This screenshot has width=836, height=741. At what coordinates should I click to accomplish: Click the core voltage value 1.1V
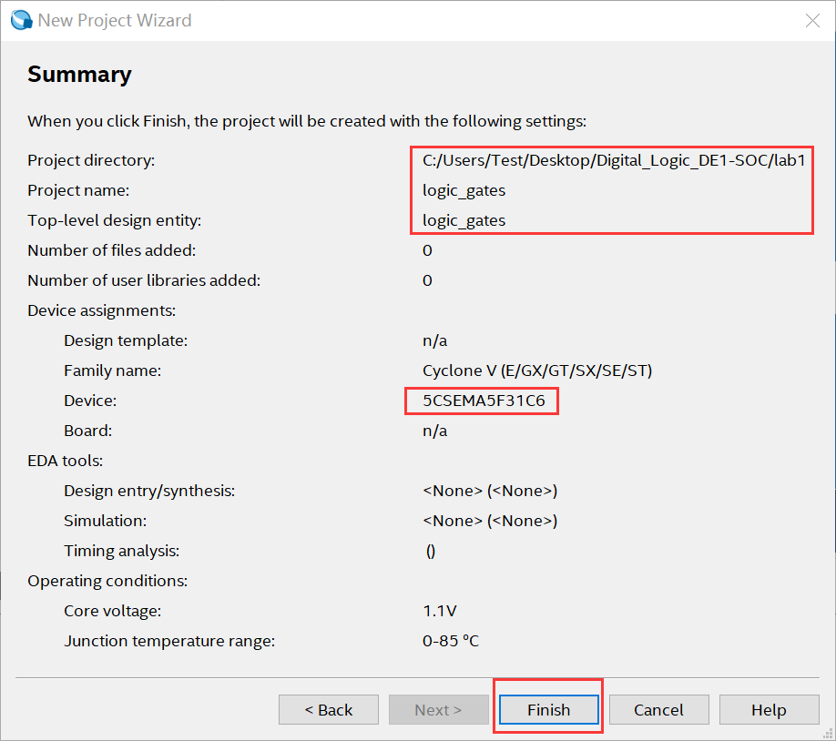point(439,611)
